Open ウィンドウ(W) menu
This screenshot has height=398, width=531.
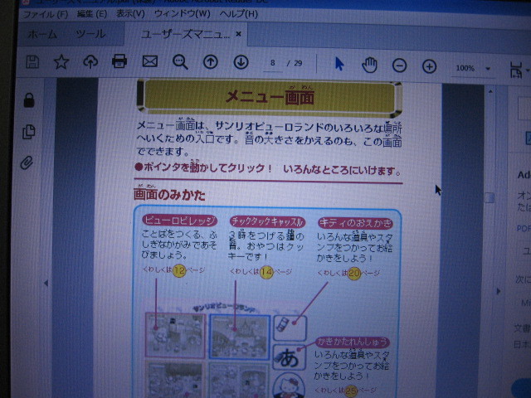click(183, 14)
